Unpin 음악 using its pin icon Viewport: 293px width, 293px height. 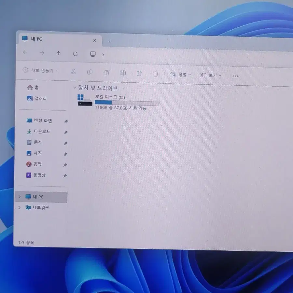click(x=65, y=165)
